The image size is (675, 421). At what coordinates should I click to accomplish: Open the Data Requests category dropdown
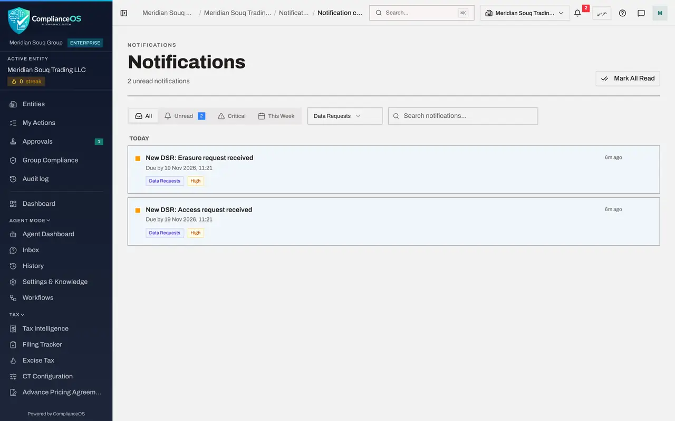tap(345, 116)
